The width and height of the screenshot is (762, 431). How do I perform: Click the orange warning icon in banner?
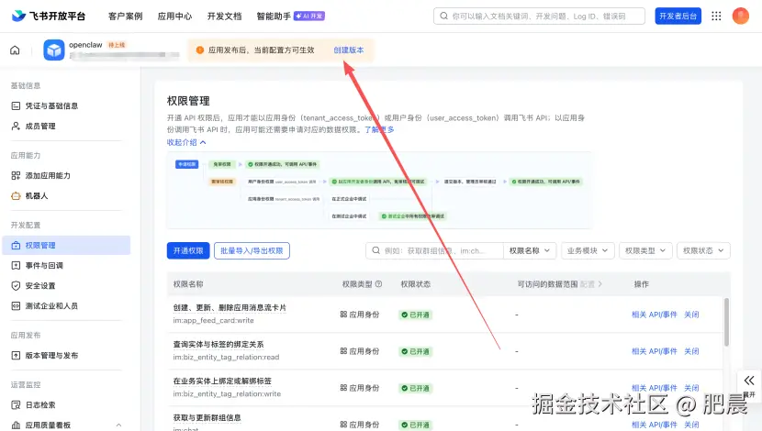click(x=200, y=50)
